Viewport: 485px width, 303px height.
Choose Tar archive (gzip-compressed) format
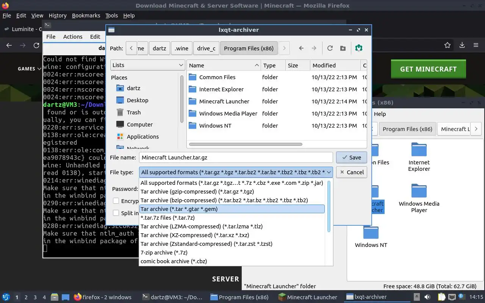[232, 192]
